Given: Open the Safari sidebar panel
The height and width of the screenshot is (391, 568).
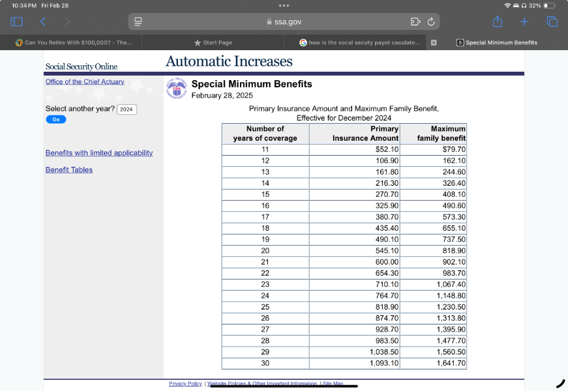Looking at the screenshot, I should pyautogui.click(x=16, y=22).
